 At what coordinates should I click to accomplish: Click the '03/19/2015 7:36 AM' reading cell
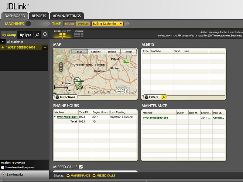tap(122, 117)
